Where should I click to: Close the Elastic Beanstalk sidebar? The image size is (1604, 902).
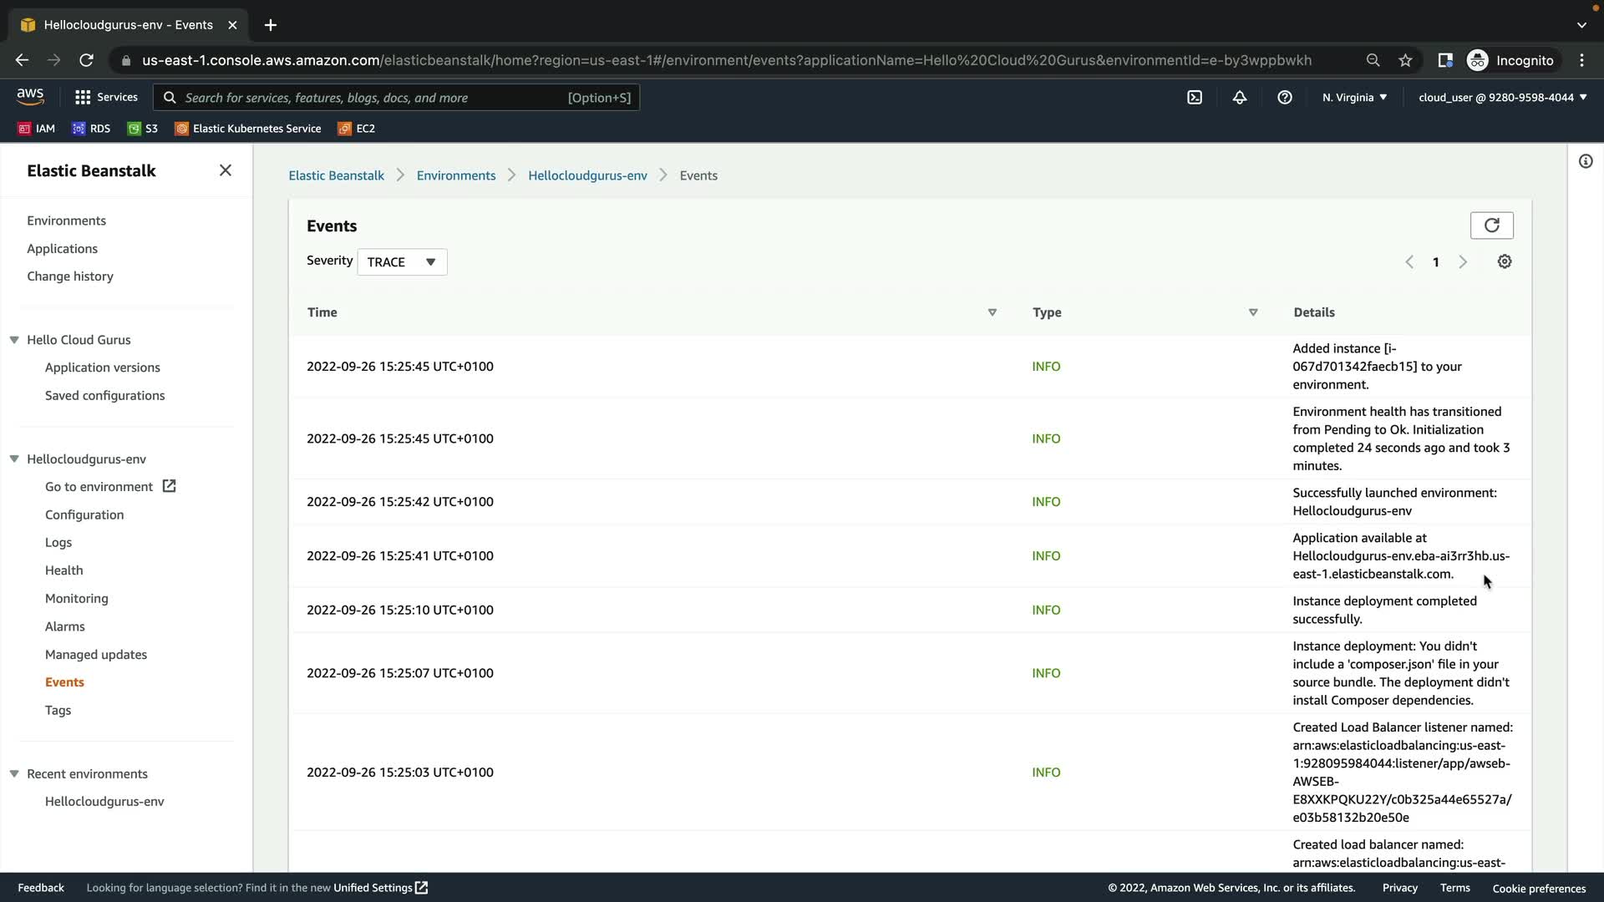(226, 170)
